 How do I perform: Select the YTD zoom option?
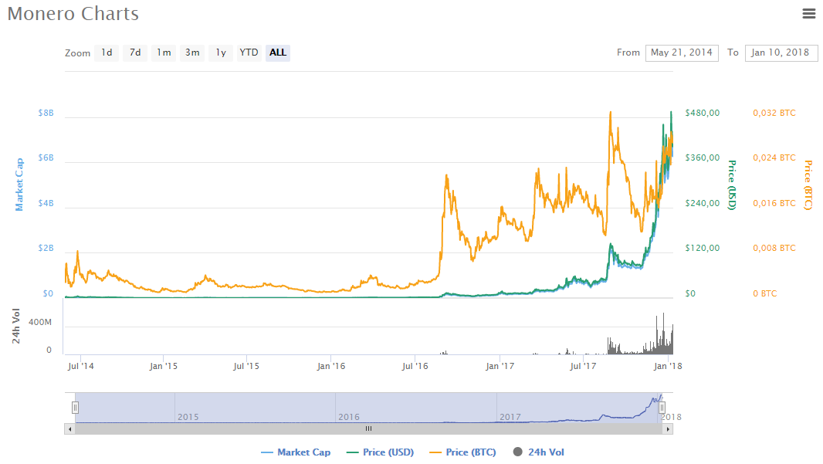click(249, 52)
